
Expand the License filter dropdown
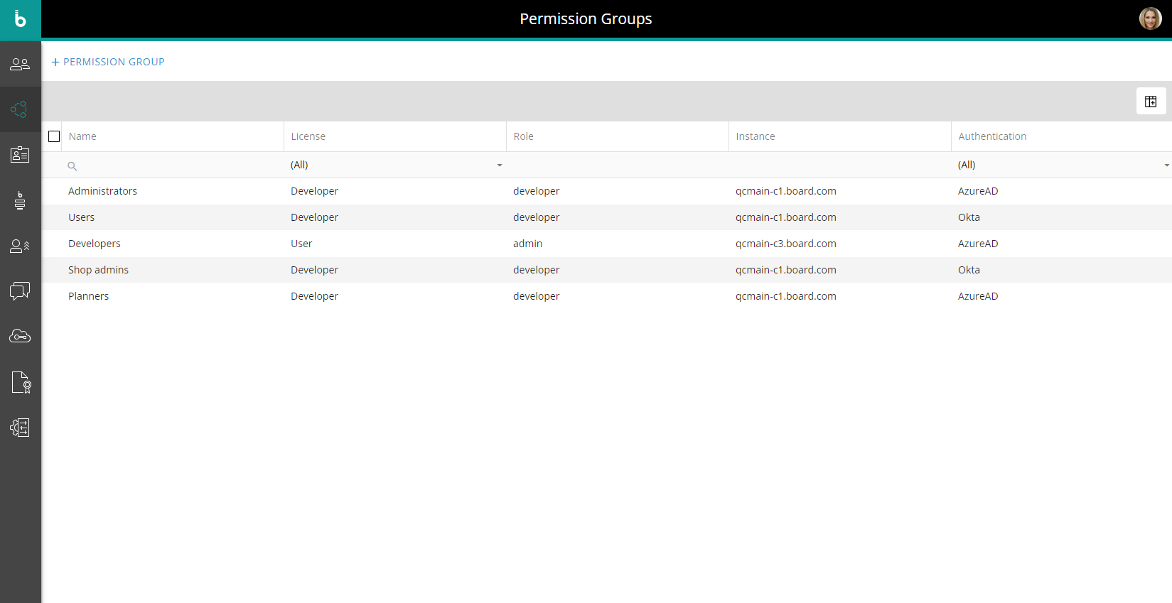tap(499, 165)
